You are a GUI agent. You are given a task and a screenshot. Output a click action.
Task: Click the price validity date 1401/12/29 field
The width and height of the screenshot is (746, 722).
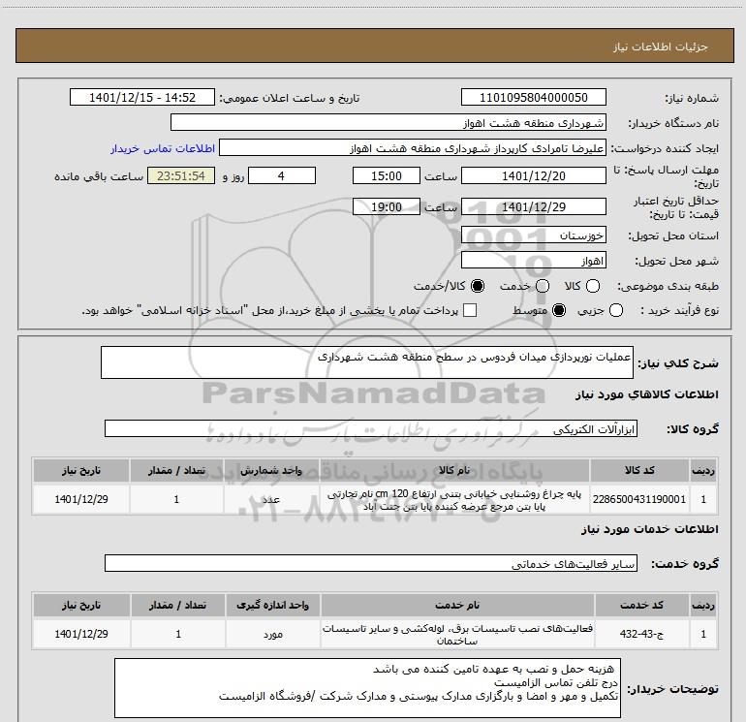click(533, 206)
